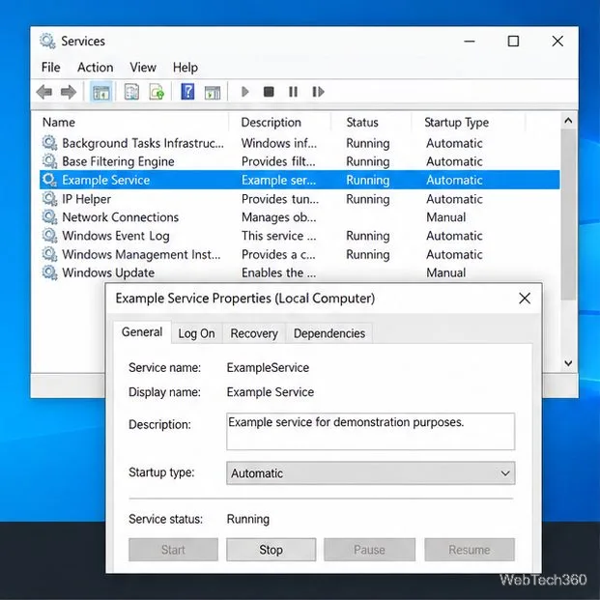Click the Properties sheet toolbar icon
The height and width of the screenshot is (600, 600).
(x=131, y=92)
